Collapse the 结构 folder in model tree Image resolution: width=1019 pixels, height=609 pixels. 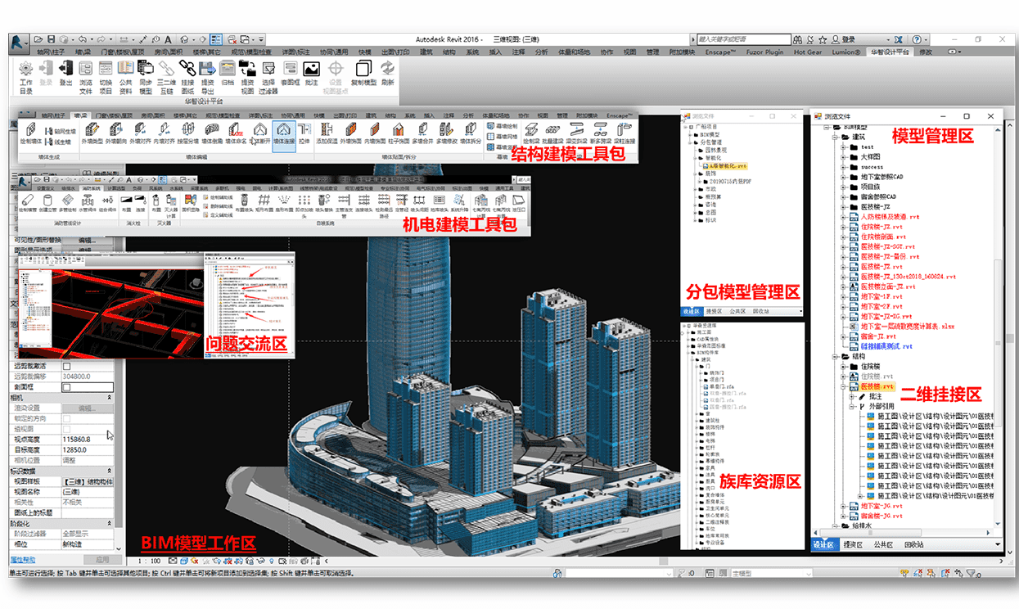835,356
